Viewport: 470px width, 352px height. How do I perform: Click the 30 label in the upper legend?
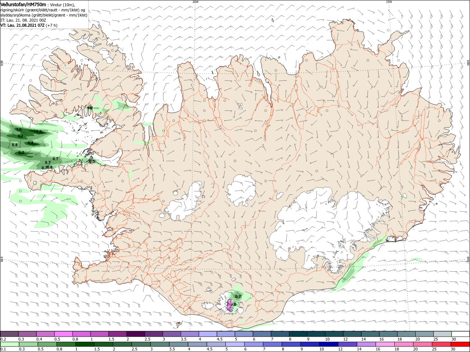coord(453,339)
